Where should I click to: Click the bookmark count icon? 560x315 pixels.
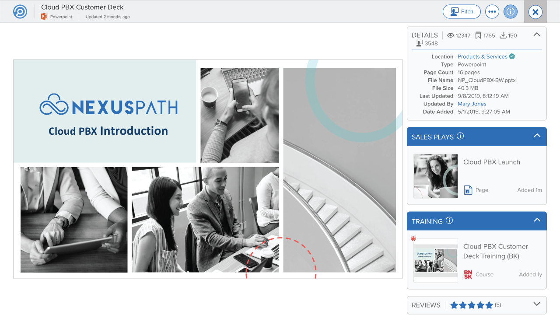pyautogui.click(x=478, y=35)
